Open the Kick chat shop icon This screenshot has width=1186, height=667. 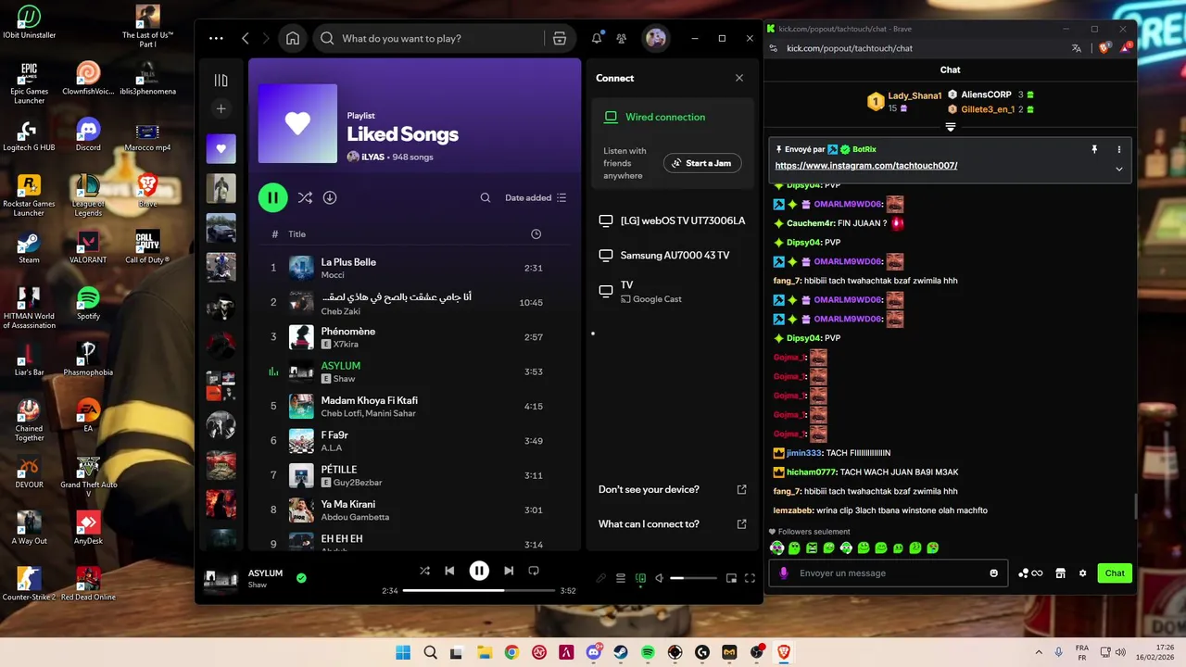(x=1061, y=573)
